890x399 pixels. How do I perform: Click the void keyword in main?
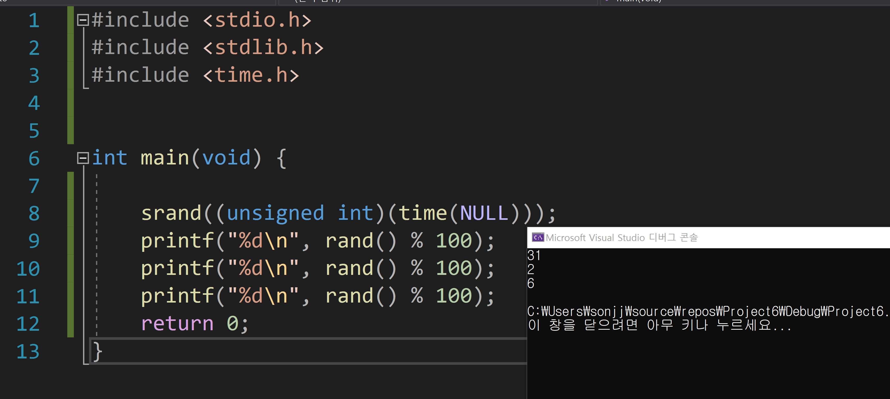coord(226,158)
